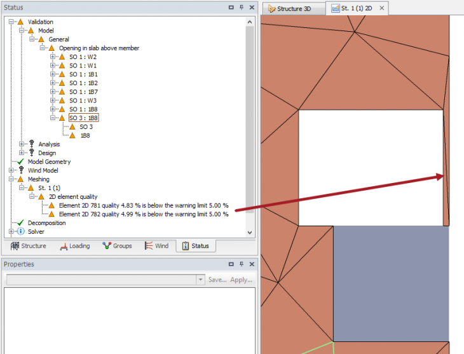Select SO 1 : W2 tree item
This screenshot has height=354, width=464.
pos(83,57)
